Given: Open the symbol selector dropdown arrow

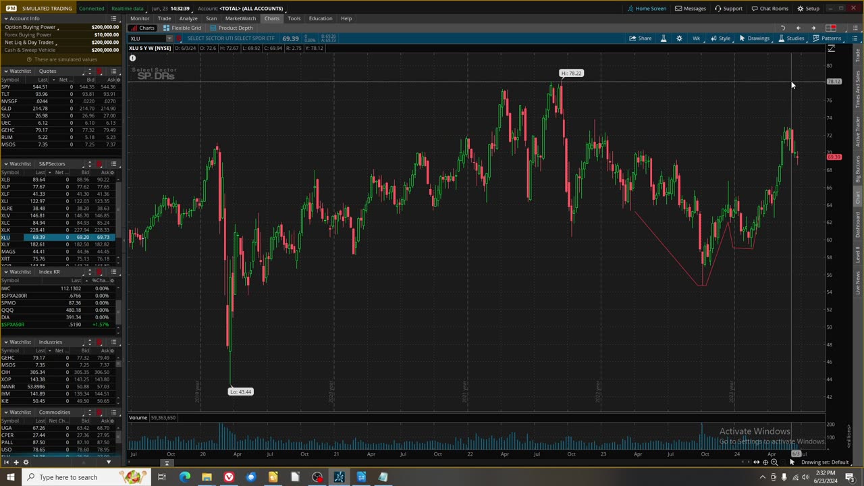Looking at the screenshot, I should click(x=169, y=38).
